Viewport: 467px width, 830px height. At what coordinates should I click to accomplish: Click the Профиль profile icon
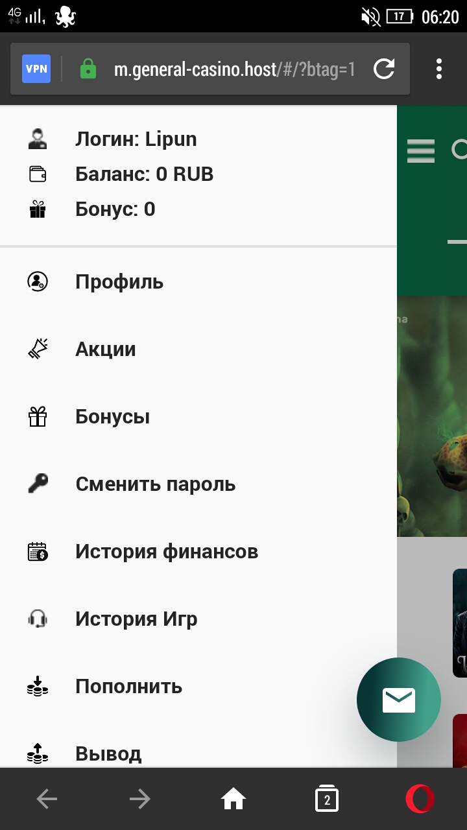(x=38, y=282)
